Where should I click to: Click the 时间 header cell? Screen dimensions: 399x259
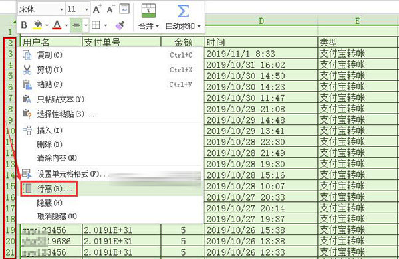click(261, 42)
